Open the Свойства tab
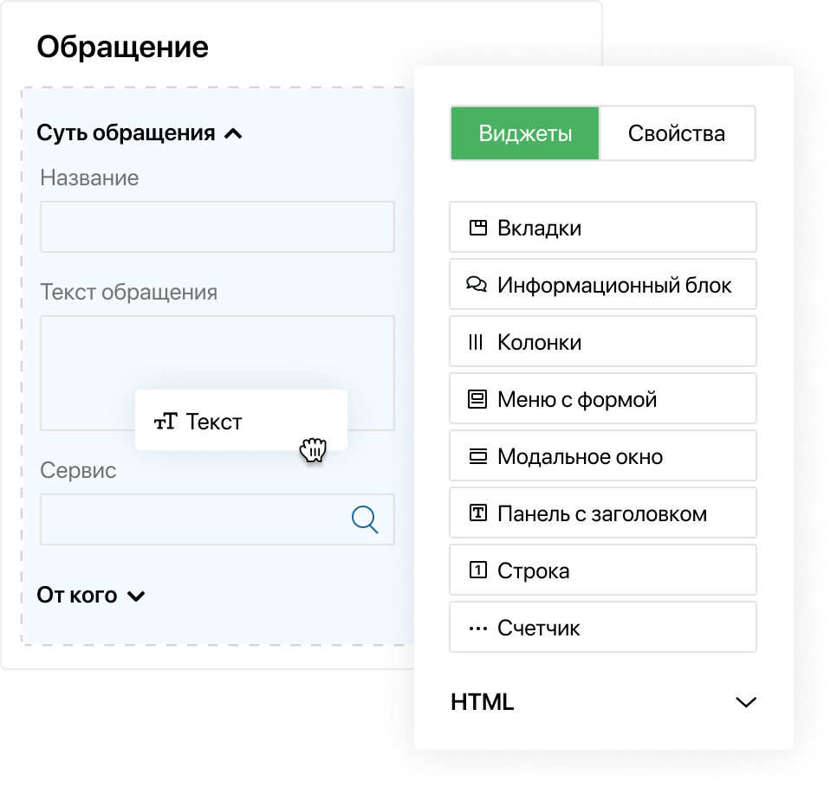837x793 pixels. [677, 133]
